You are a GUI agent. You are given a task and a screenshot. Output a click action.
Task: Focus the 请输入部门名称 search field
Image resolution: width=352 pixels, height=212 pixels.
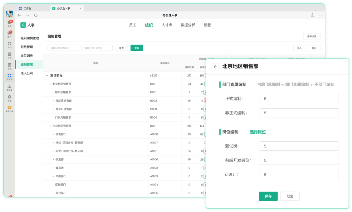pos(97,48)
